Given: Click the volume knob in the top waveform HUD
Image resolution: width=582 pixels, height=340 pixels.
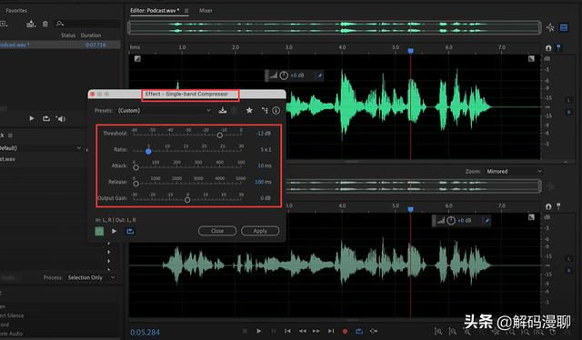Looking at the screenshot, I should (284, 75).
